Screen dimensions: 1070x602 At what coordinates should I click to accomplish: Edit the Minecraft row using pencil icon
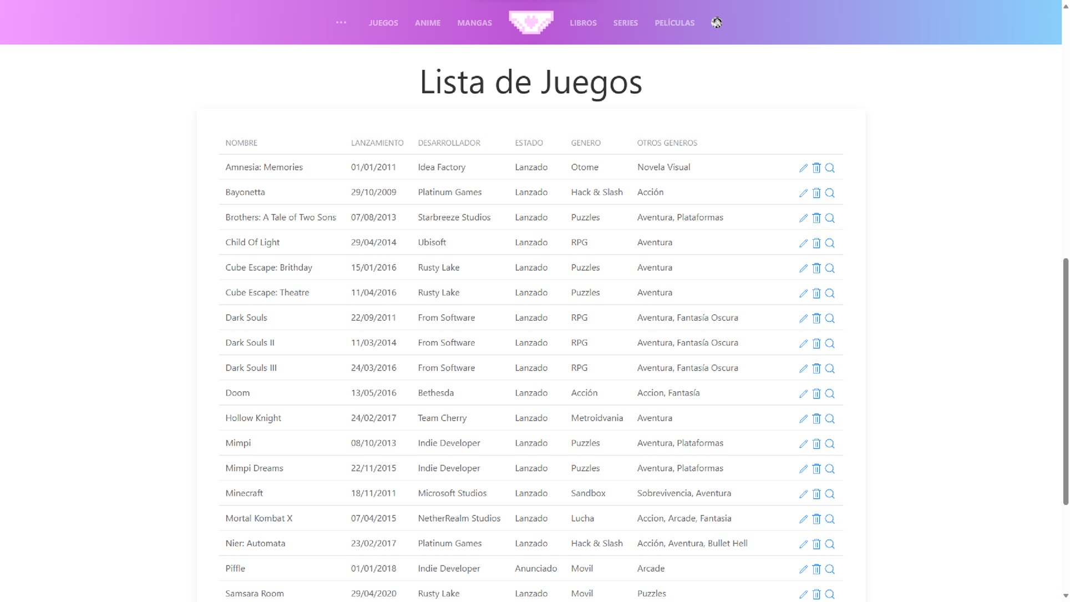tap(803, 494)
